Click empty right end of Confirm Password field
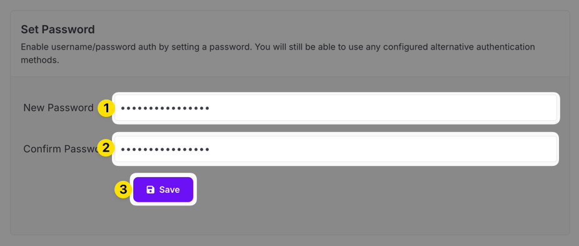Image resolution: width=579 pixels, height=246 pixels. (x=480, y=149)
